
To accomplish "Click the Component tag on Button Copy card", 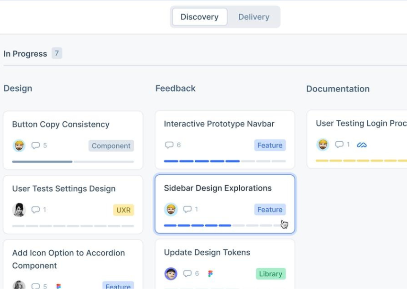I will click(111, 146).
